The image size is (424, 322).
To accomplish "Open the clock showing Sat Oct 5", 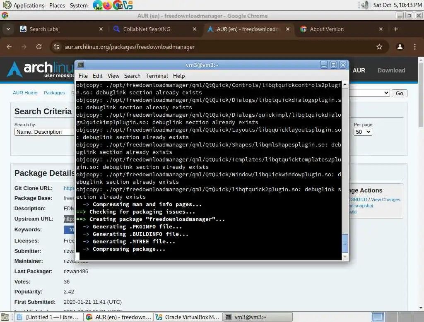I will [397, 5].
